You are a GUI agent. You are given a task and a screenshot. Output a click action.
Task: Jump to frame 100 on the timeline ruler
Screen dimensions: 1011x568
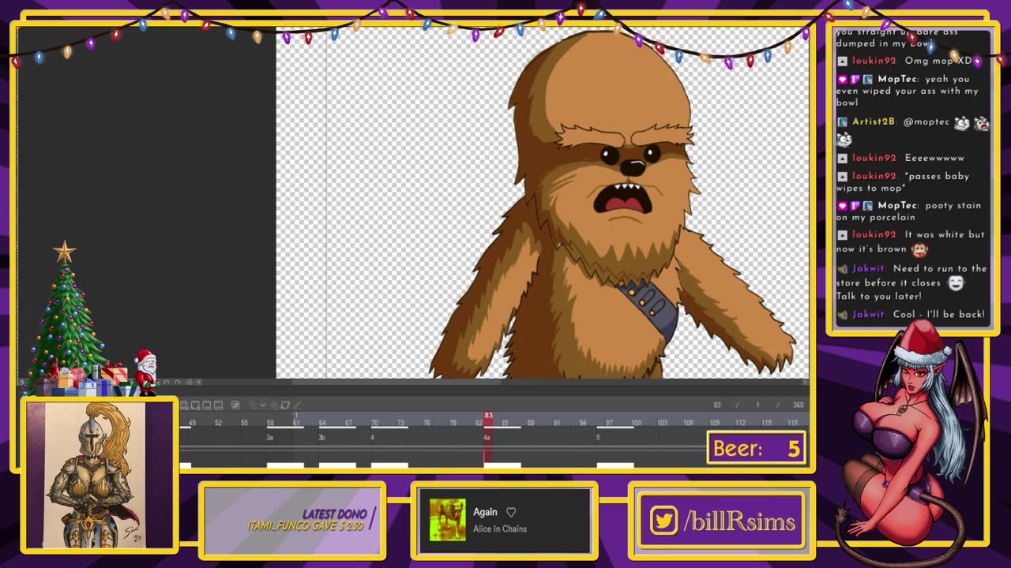[x=636, y=424]
